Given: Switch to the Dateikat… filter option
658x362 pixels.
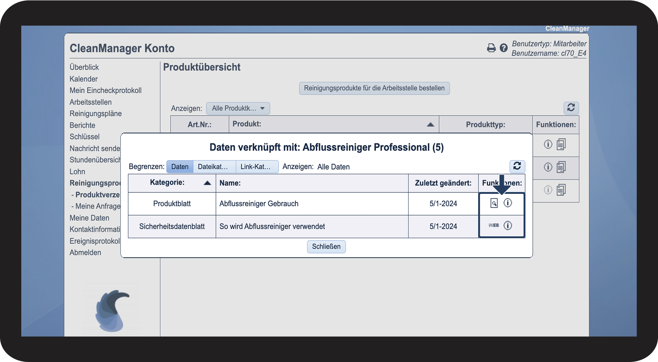Looking at the screenshot, I should 214,167.
